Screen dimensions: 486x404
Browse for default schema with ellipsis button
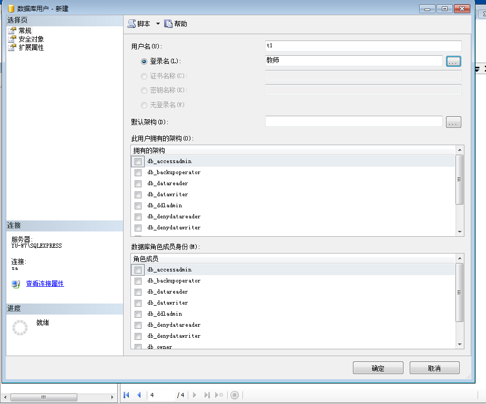point(453,122)
